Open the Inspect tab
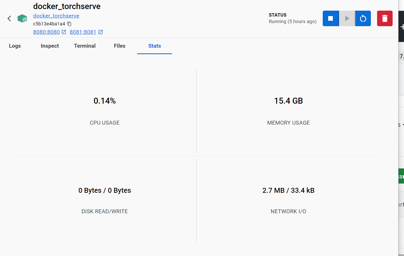The width and height of the screenshot is (404, 256). pos(50,46)
